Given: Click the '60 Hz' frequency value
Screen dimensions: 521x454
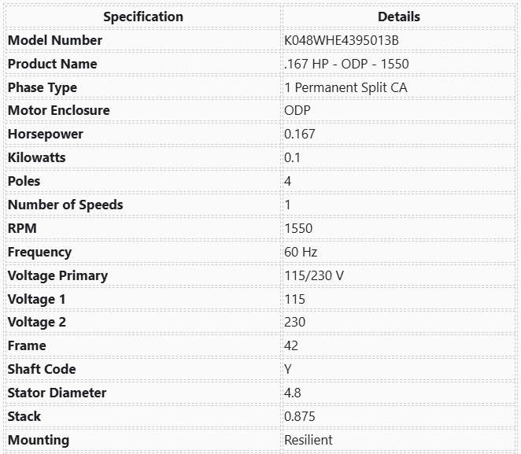Looking at the screenshot, I should (301, 252).
